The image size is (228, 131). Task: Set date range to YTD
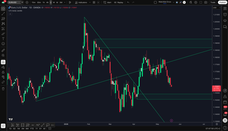[x=32, y=128]
